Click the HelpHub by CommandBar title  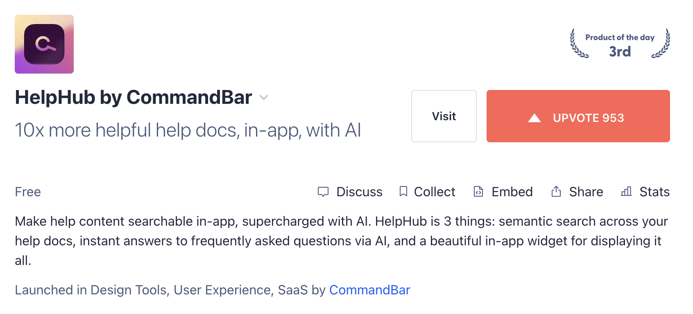coord(134,97)
